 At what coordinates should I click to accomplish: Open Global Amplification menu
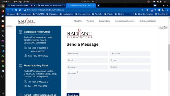(x=148, y=21)
